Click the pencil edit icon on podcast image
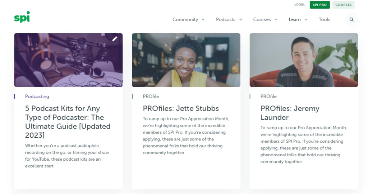The height and width of the screenshot is (194, 368). tap(115, 39)
